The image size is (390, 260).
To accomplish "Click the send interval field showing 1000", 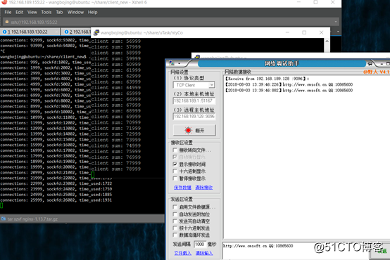I will [x=200, y=245].
